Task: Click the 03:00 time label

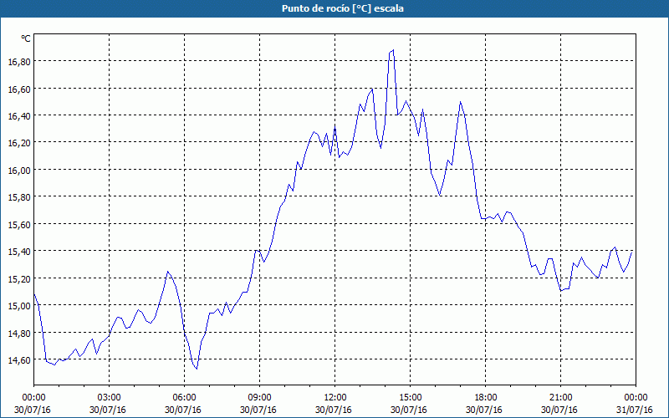Action: (x=109, y=398)
